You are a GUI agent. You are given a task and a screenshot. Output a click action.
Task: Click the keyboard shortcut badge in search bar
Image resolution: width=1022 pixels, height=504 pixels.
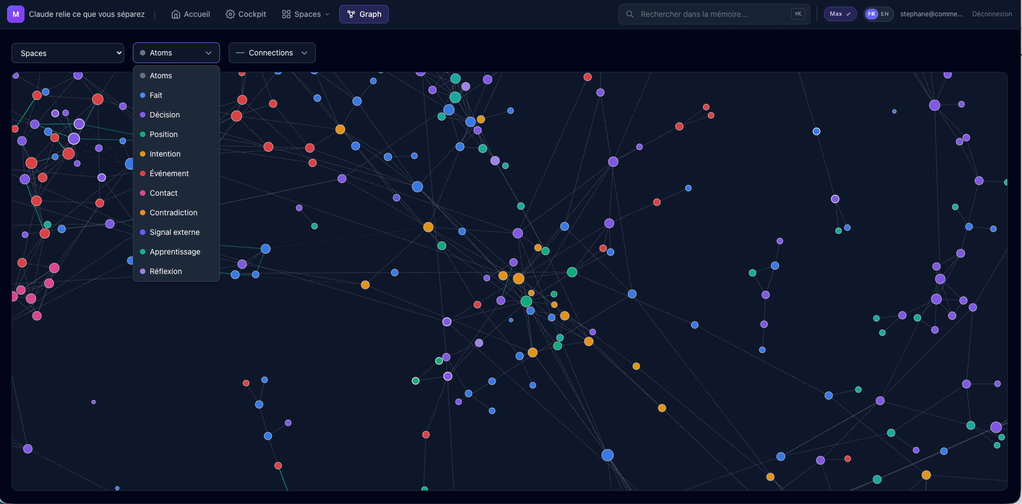click(x=797, y=14)
